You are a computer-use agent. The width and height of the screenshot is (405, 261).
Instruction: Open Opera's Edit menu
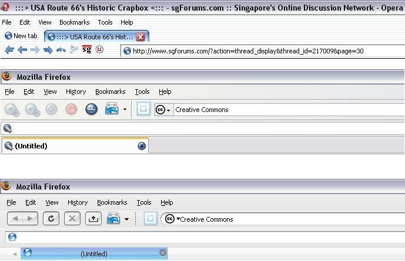click(25, 22)
